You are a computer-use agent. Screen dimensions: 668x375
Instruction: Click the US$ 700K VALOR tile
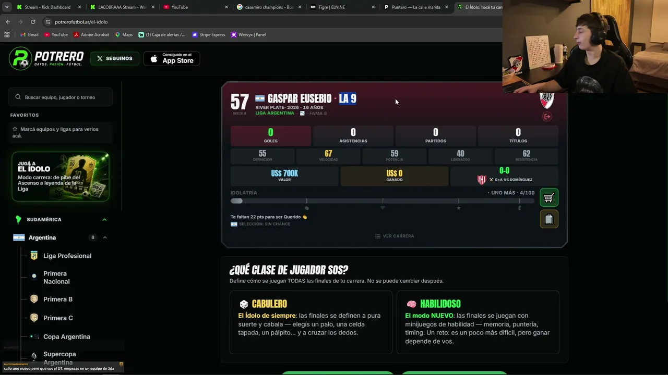pos(284,176)
